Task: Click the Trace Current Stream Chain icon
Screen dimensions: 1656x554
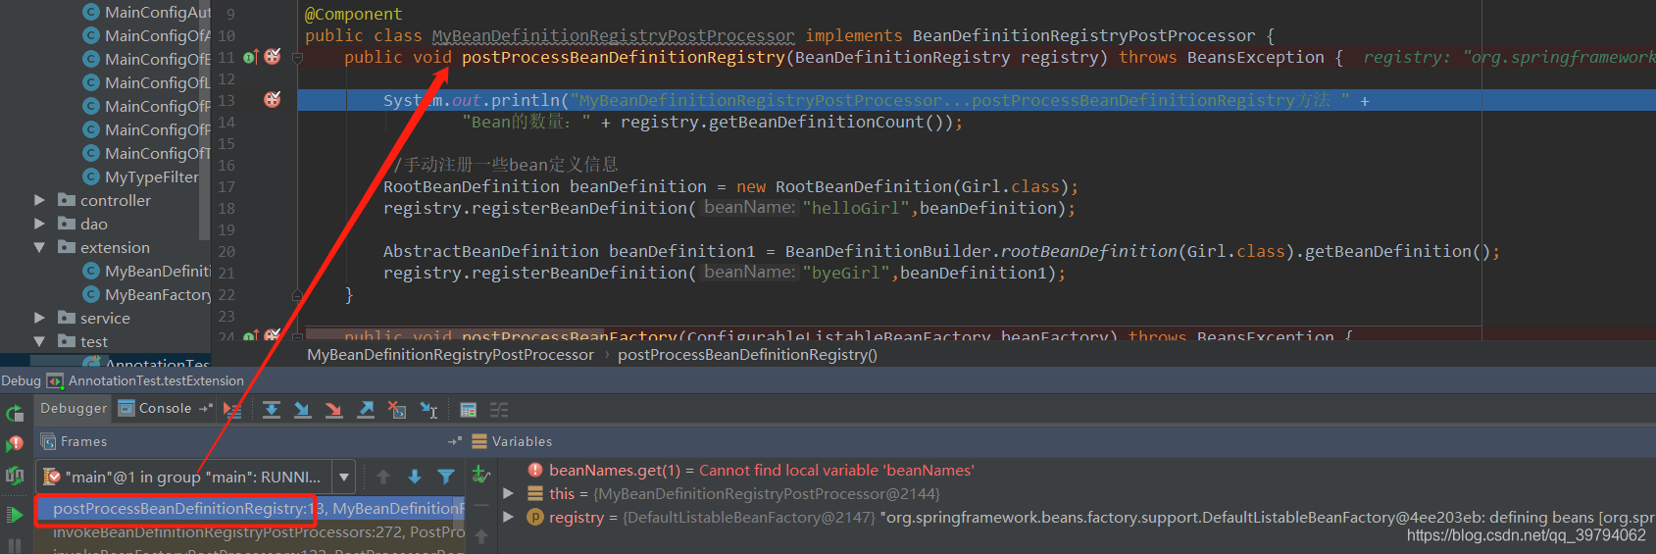Action: click(499, 410)
